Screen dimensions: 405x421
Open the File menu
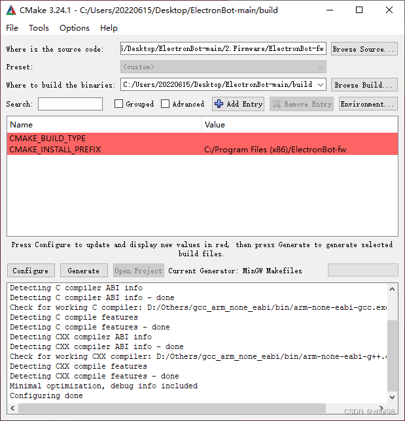coord(12,28)
